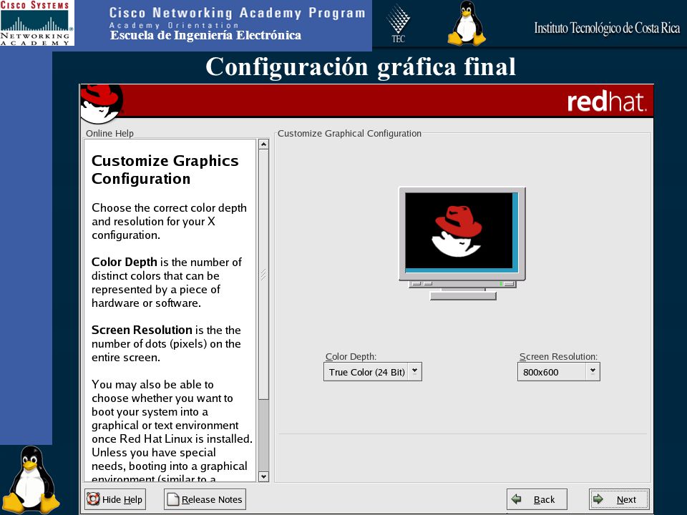Click the 'Customize Graphical Configuration' frame label
Viewport: 687px width, 515px height.
pyautogui.click(x=350, y=133)
